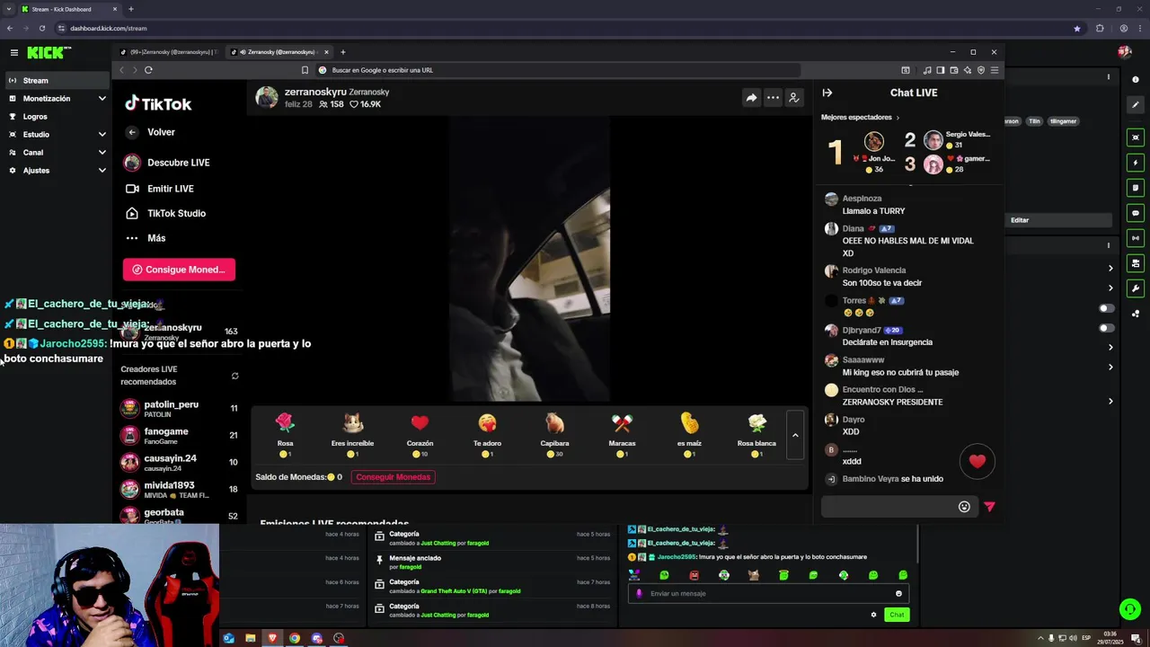This screenshot has height=647, width=1150.
Task: Open chat bubble icon in Kick right rail
Action: click(1136, 213)
